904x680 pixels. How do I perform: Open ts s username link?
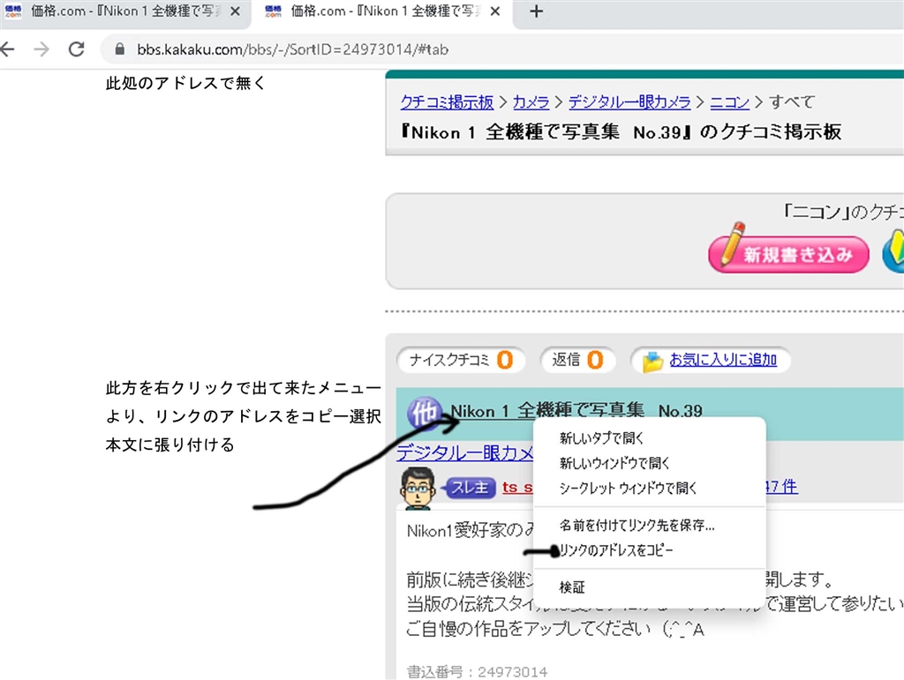(517, 487)
